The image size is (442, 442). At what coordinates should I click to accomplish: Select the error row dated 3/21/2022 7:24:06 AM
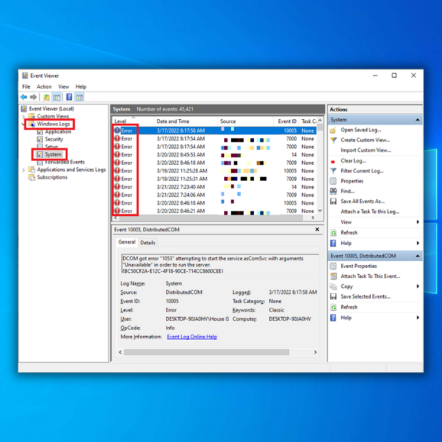tap(215, 195)
